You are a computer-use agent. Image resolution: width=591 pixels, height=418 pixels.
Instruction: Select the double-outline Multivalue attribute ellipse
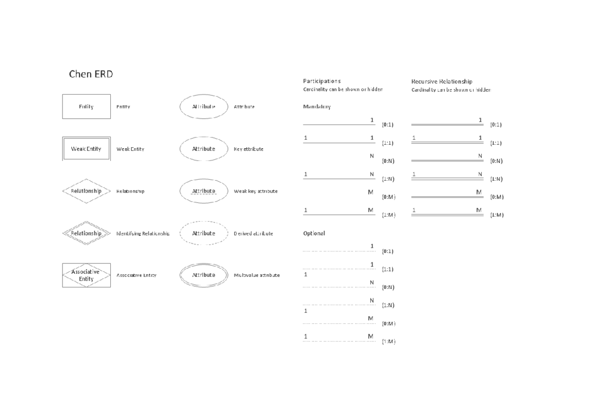tap(204, 275)
